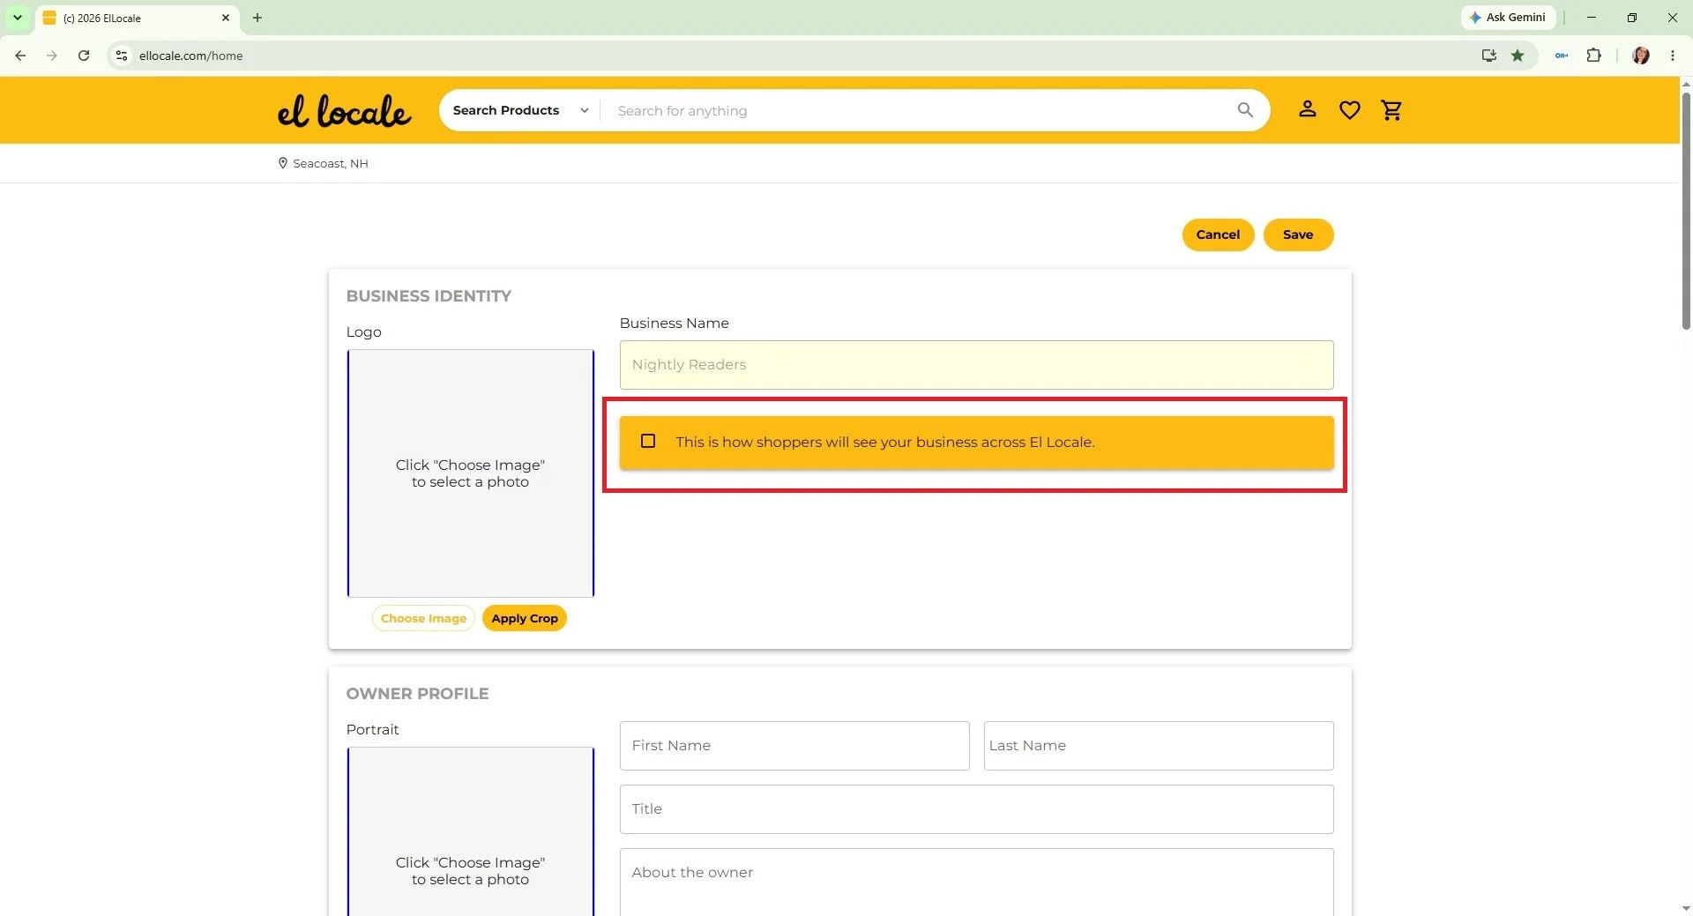Tick the shoppers visibility checkbox

click(x=648, y=441)
